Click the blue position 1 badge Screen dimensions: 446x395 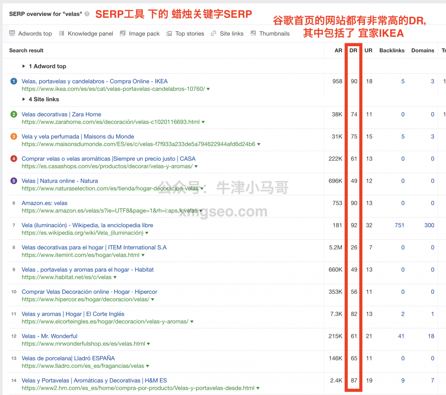(x=14, y=81)
